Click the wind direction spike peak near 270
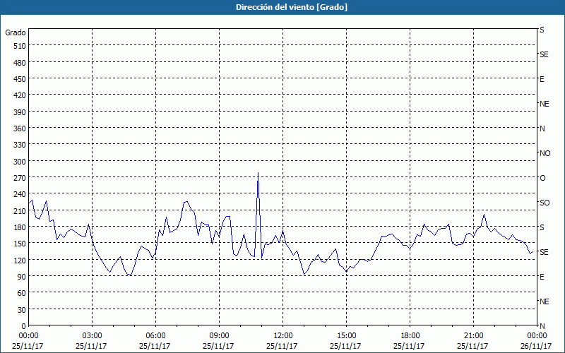This screenshot has height=353, width=565. [x=258, y=173]
